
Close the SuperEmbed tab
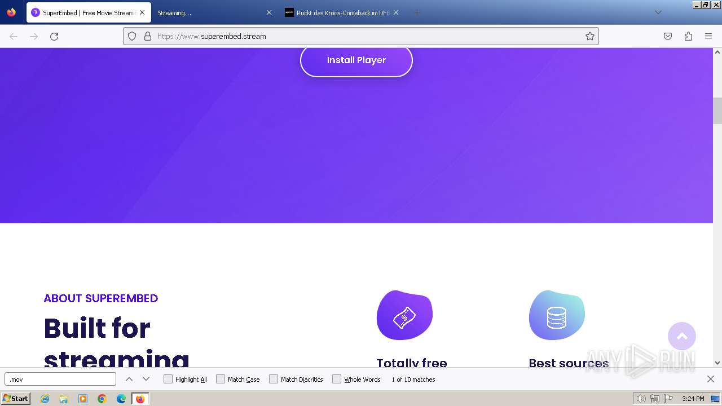point(142,12)
